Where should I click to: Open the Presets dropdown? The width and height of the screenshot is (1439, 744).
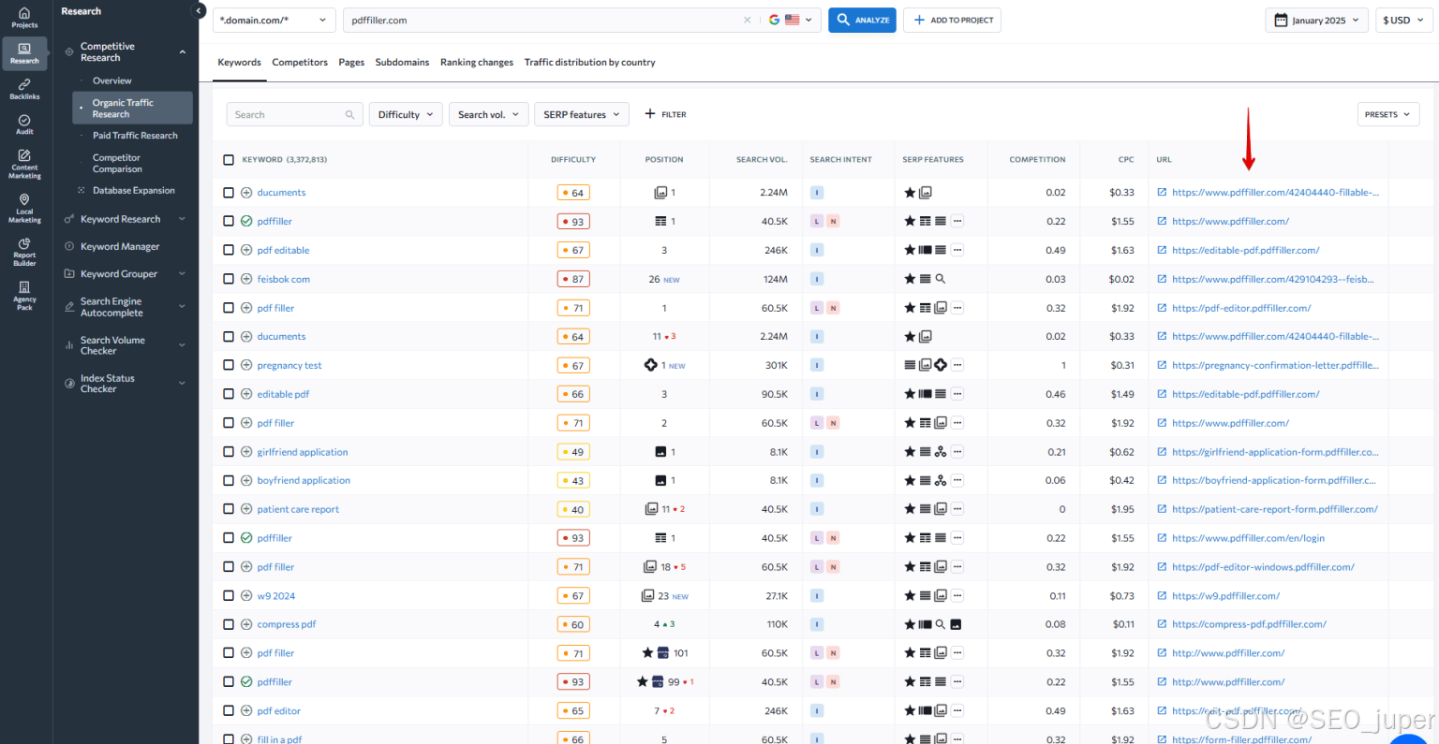(1388, 115)
